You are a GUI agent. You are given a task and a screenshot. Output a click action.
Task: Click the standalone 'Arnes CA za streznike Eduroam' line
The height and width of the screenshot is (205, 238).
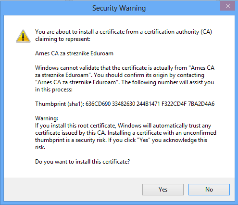[x=74, y=53]
